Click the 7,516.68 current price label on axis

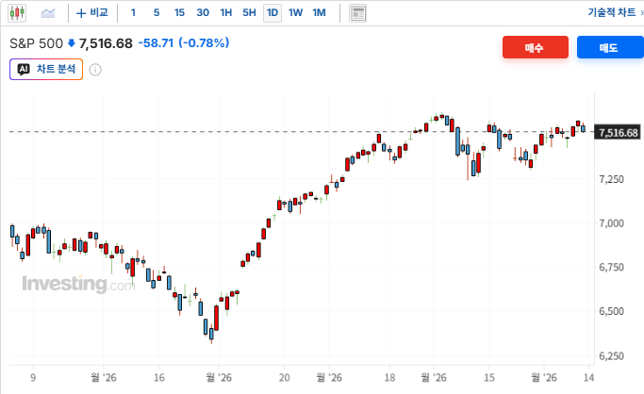pos(618,133)
